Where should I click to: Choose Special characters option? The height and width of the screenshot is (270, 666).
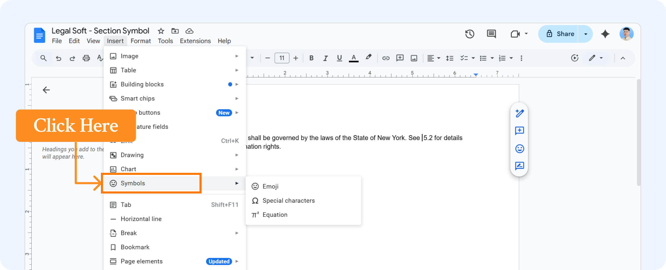click(x=303, y=201)
